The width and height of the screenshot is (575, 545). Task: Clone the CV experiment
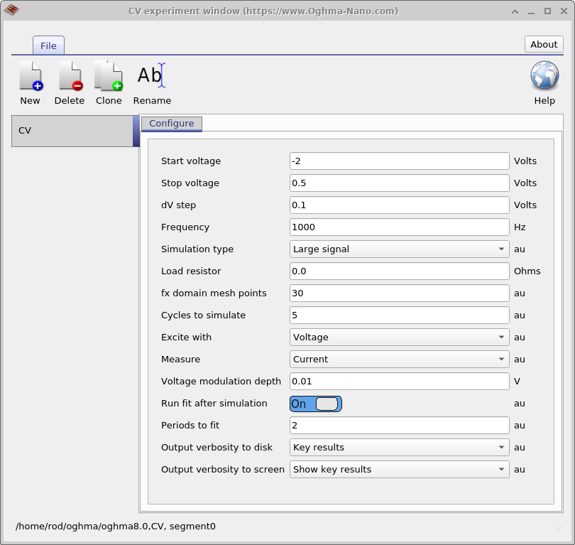108,80
